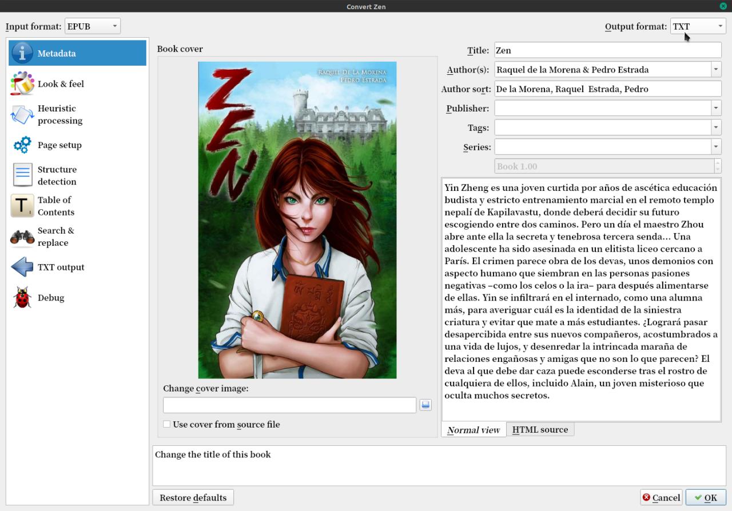This screenshot has height=511, width=732.
Task: Browse for a cover image file
Action: (x=425, y=405)
